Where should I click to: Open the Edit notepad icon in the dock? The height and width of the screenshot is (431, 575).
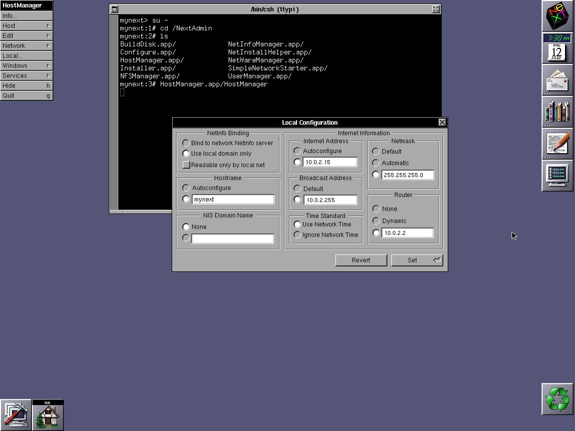(557, 144)
